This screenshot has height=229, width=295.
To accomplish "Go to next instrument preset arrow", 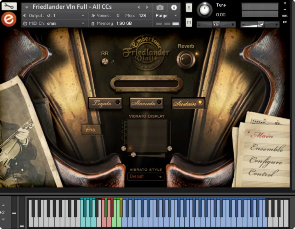I will [x=147, y=7].
